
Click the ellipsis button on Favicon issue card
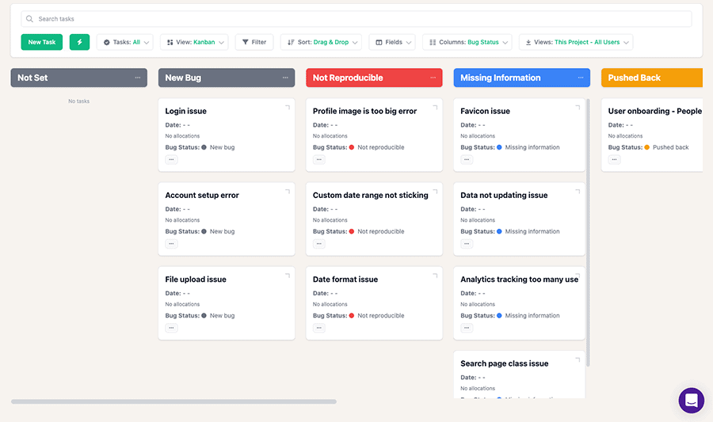pos(467,159)
